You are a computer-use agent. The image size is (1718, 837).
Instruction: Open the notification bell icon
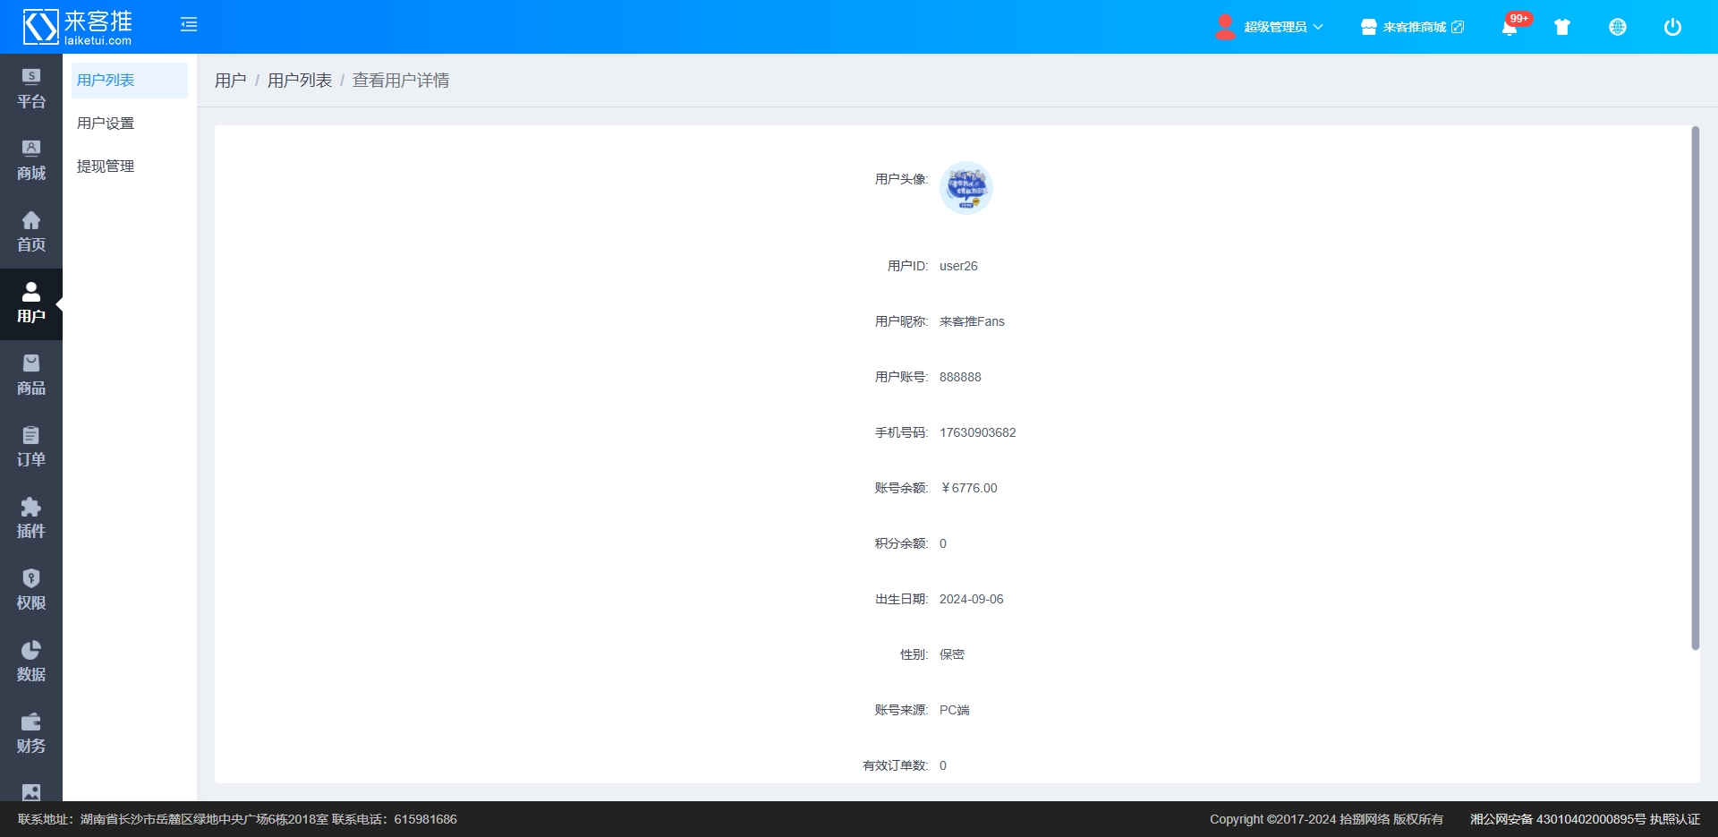pos(1510,28)
